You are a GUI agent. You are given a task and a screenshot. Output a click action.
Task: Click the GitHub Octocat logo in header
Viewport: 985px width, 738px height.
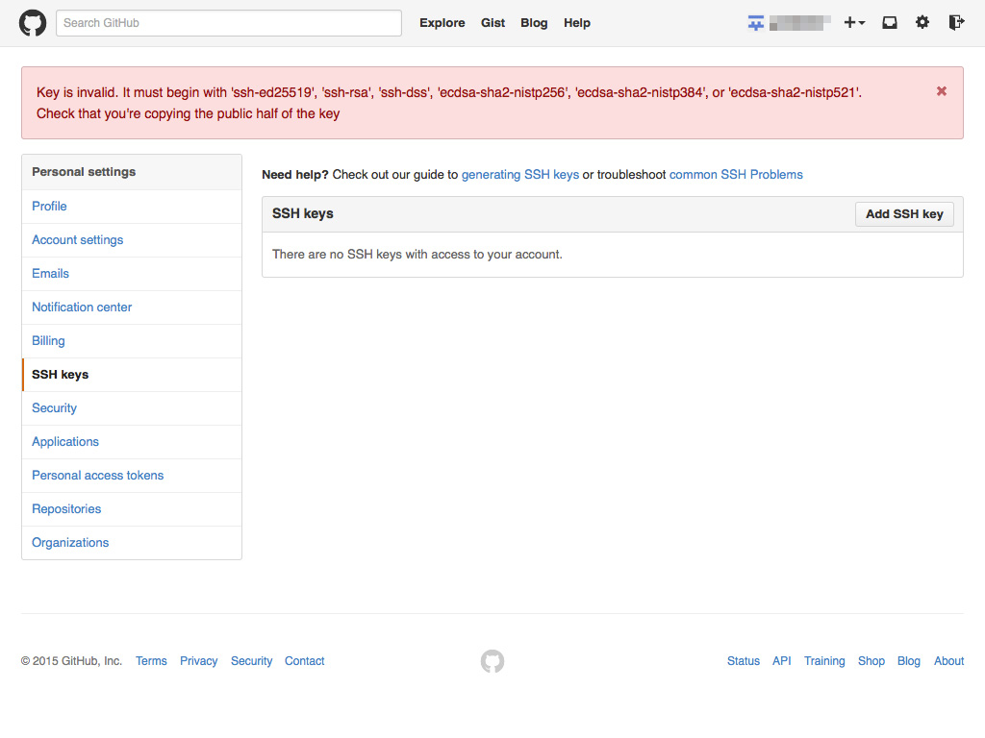tap(33, 23)
